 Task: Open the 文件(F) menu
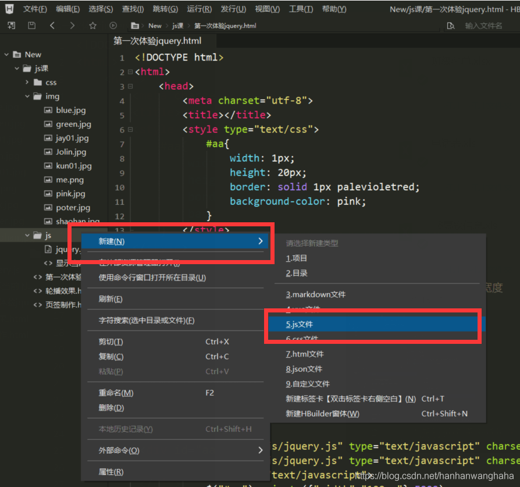click(35, 9)
